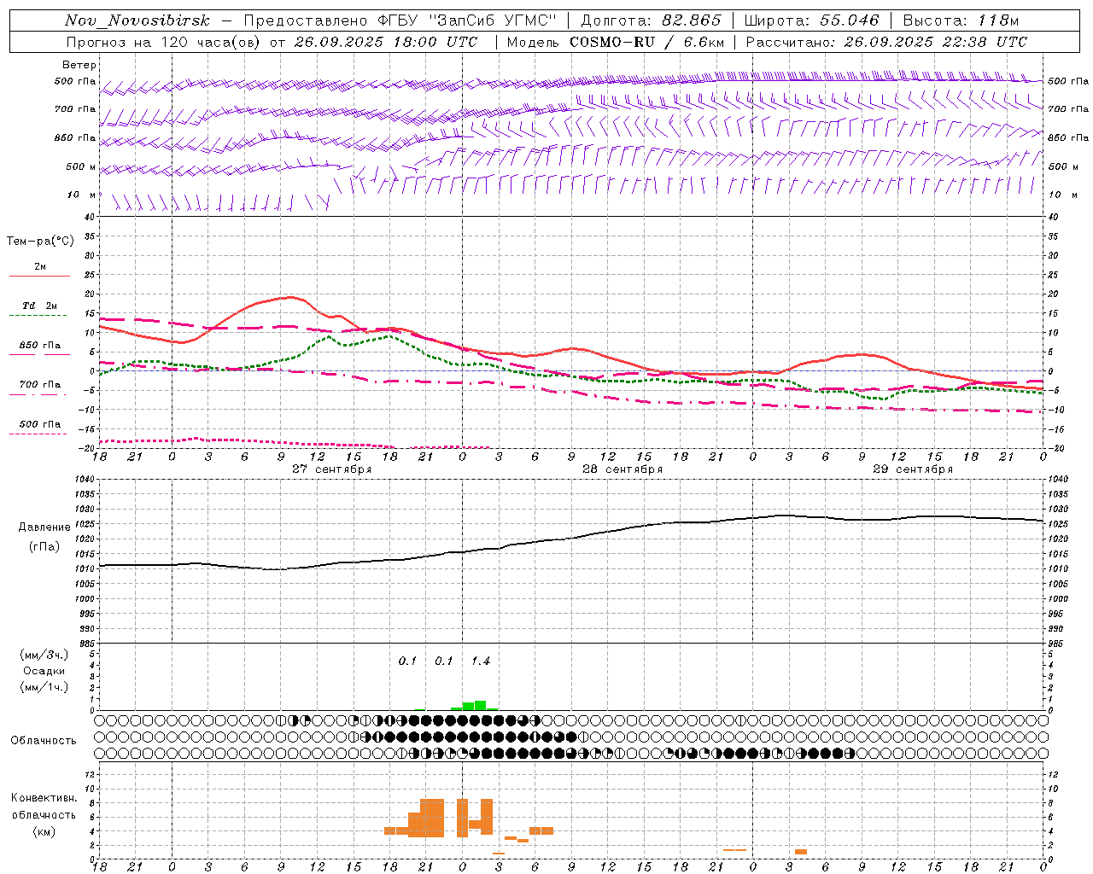This screenshot has width=1093, height=874.
Task: Click the 2м solid red line legend entry
Action: [x=39, y=270]
